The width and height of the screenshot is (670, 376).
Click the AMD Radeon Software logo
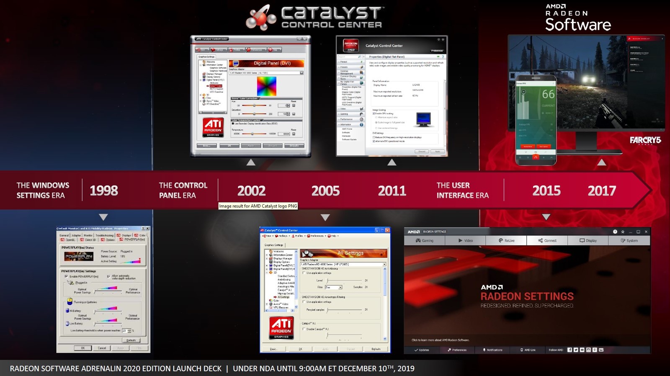[578, 18]
